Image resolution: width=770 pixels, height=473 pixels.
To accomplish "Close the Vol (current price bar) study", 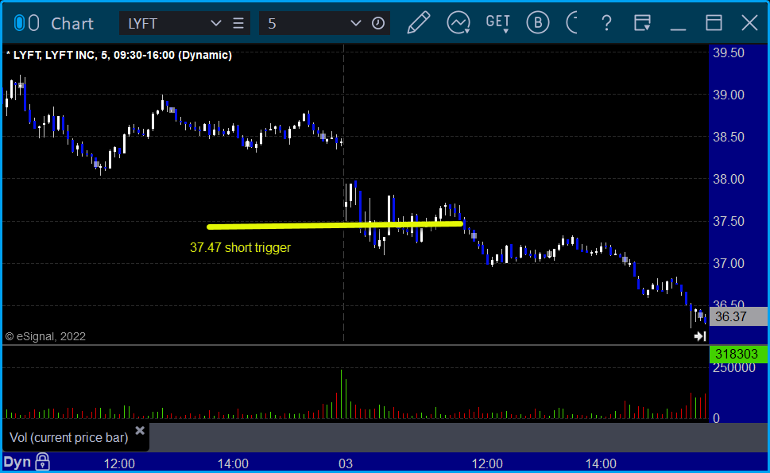I will pyautogui.click(x=140, y=431).
